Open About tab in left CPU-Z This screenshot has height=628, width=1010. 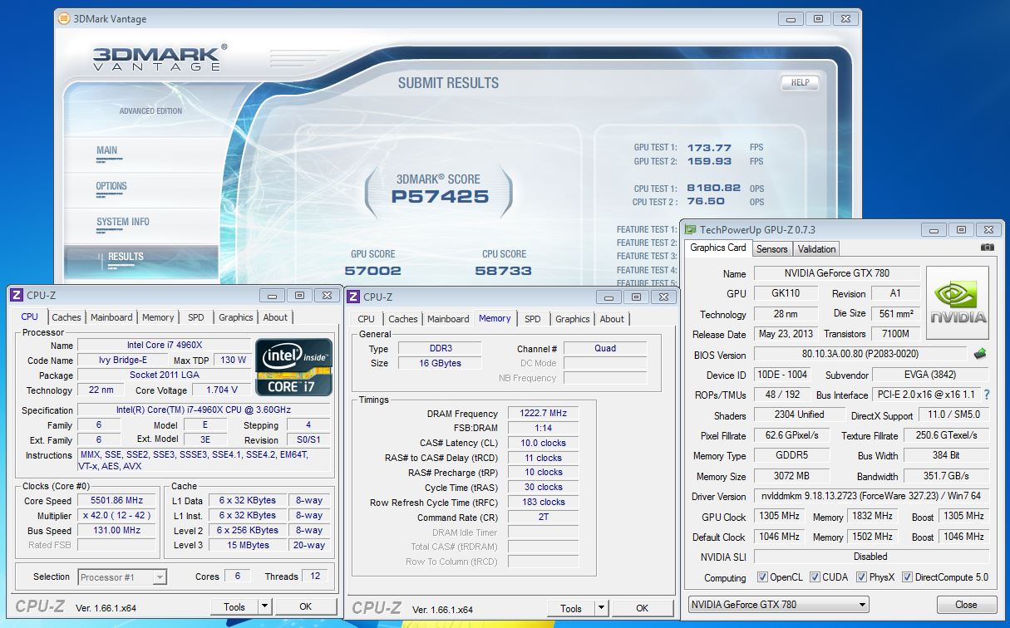[x=275, y=317]
